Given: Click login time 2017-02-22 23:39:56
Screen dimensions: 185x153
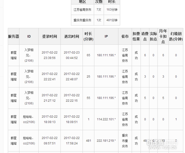Looking at the screenshot, I should pos(49,55).
